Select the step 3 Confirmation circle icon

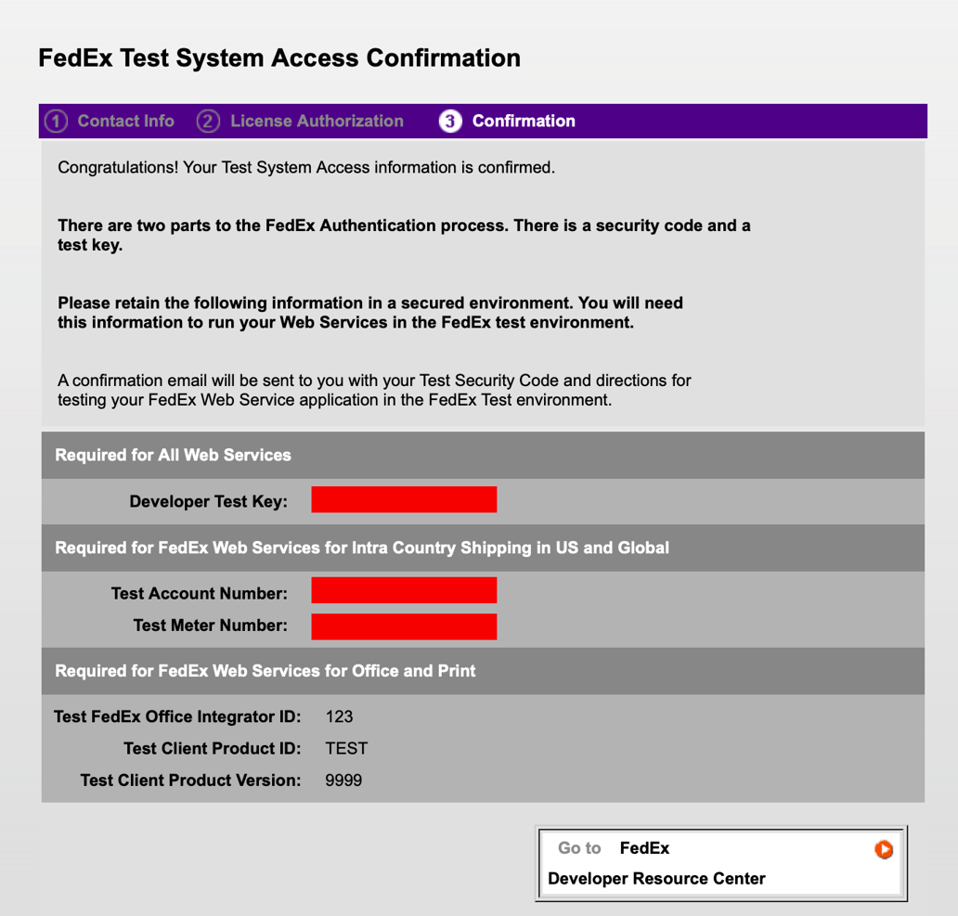(x=450, y=121)
